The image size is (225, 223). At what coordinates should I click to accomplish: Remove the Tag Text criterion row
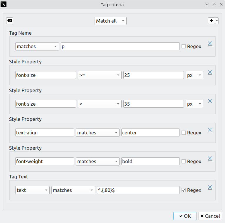210,187
